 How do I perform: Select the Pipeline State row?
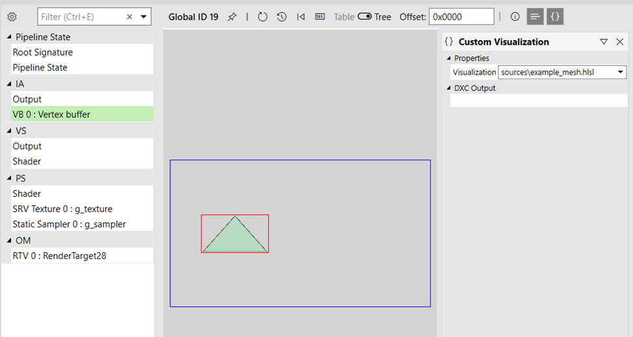point(82,67)
